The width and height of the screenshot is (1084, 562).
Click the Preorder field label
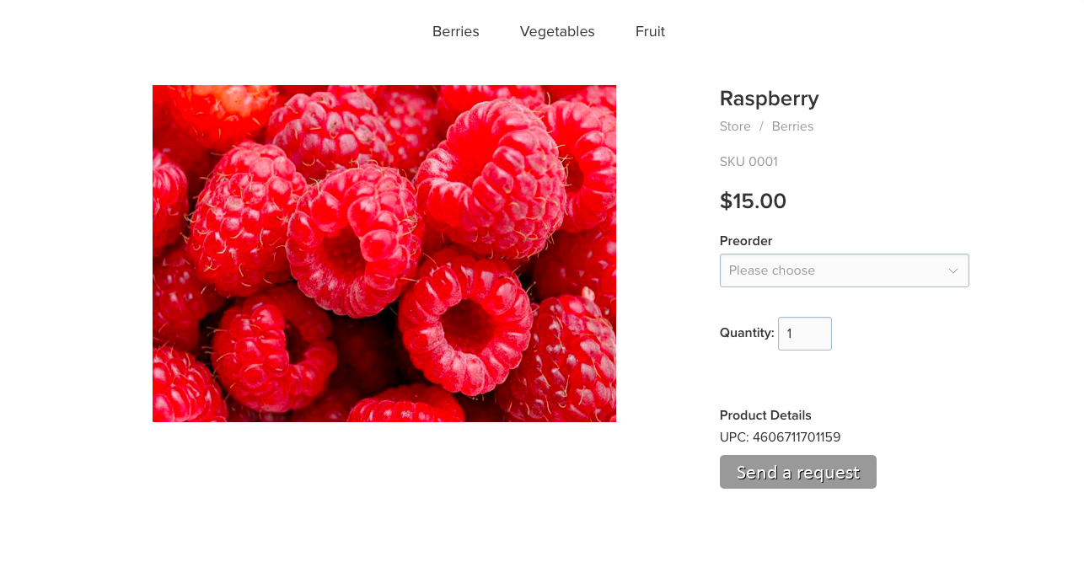(x=746, y=241)
